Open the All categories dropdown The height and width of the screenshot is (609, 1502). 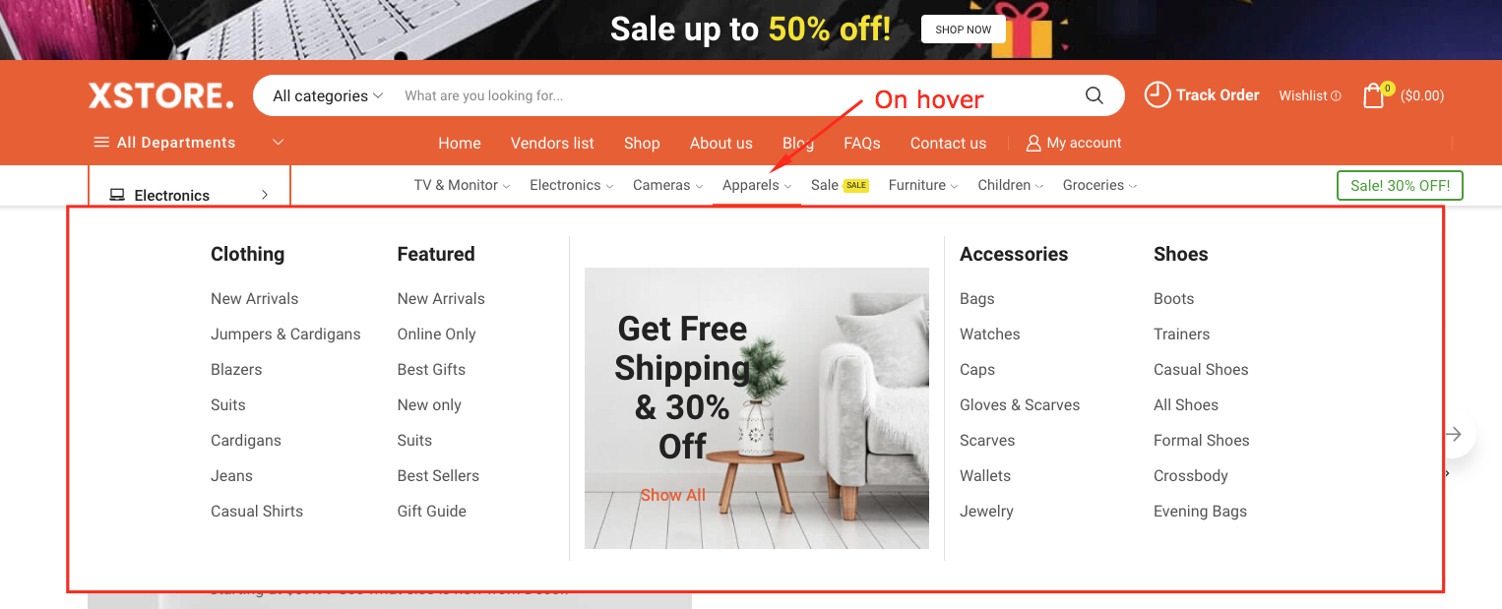tap(327, 95)
